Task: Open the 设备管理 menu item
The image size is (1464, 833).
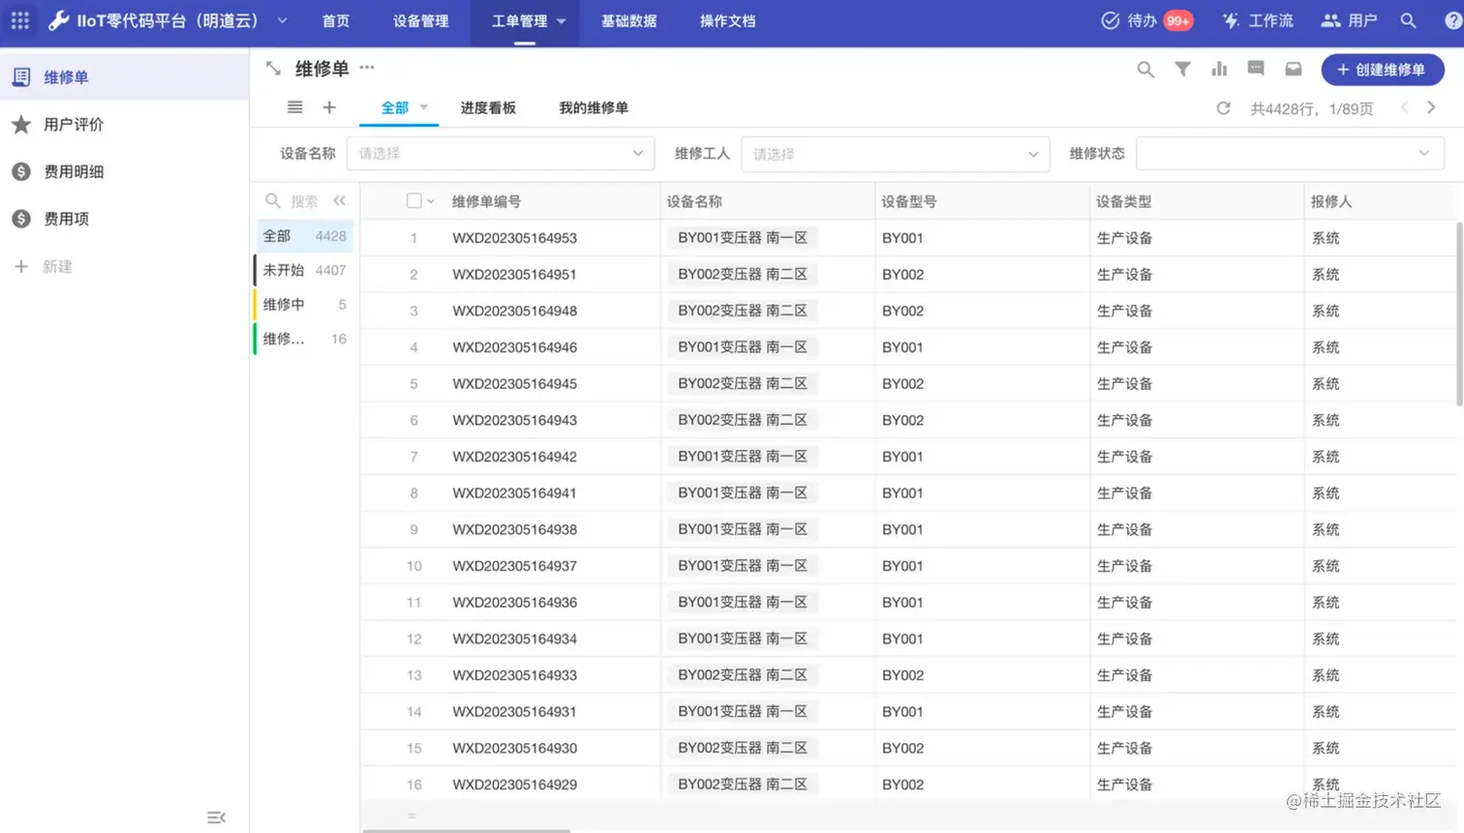Action: coord(420,20)
